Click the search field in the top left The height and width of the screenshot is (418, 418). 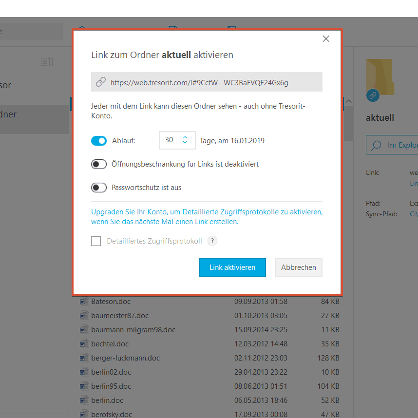[x=32, y=32]
